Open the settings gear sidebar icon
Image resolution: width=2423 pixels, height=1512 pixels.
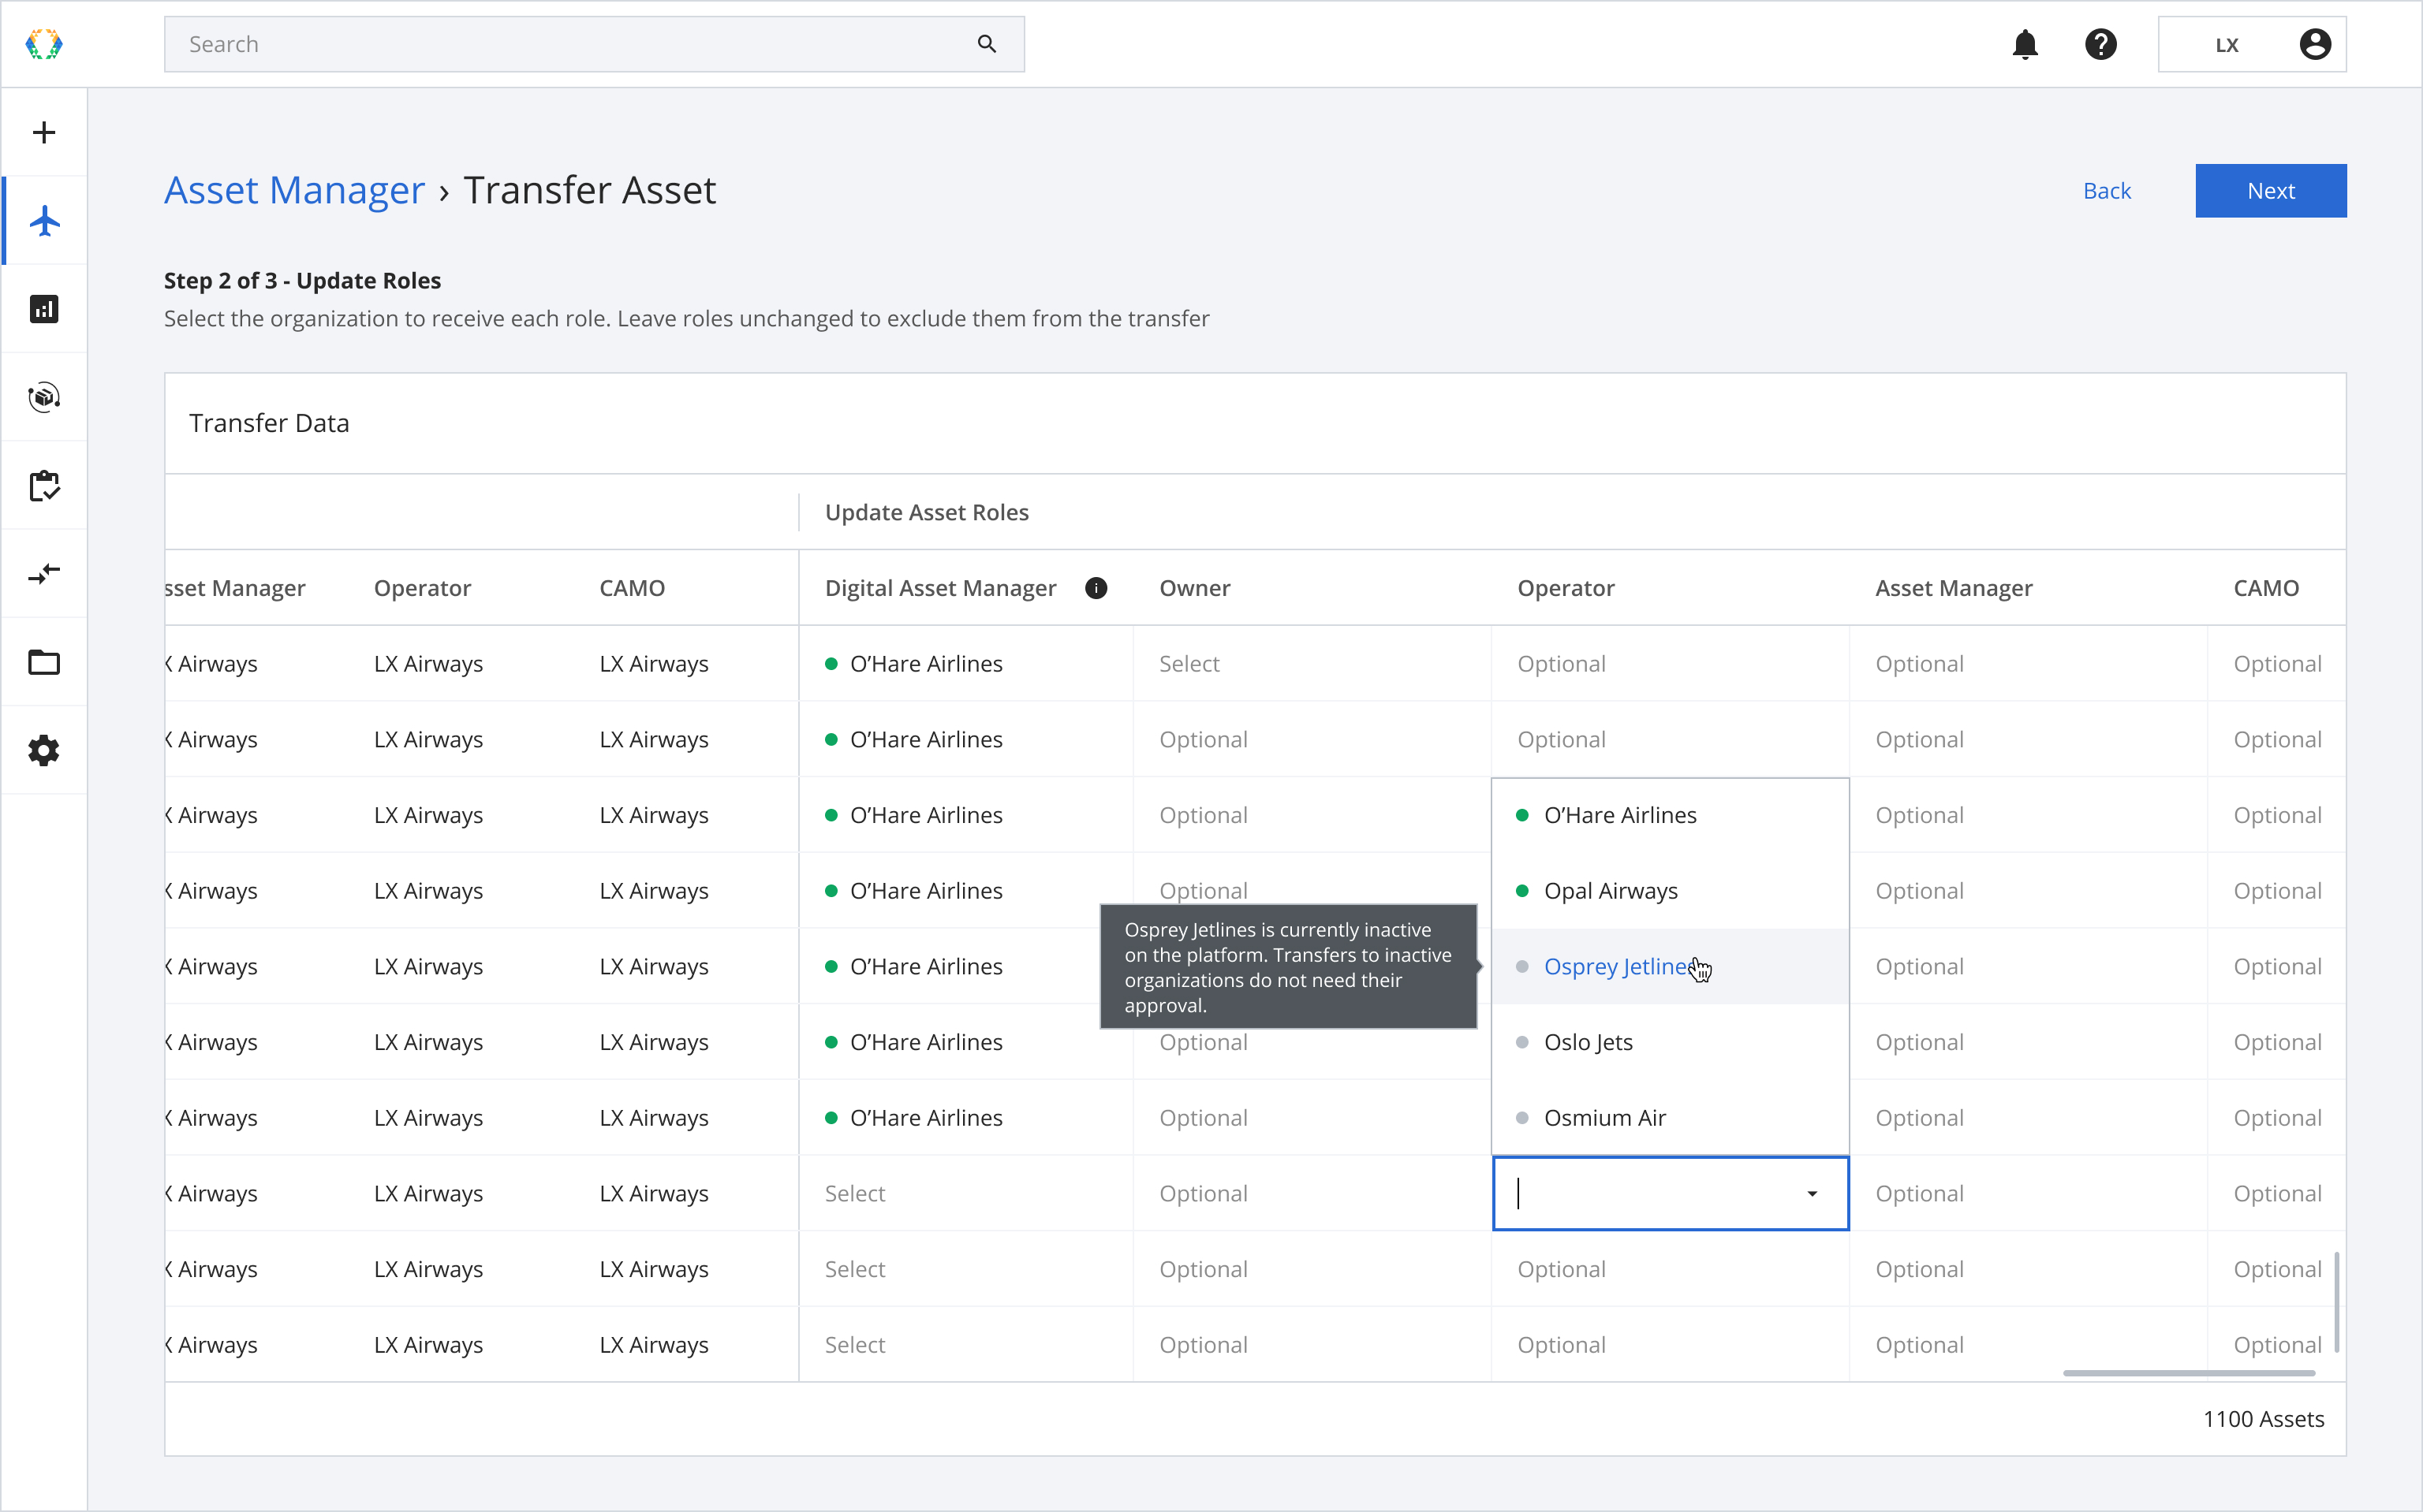pyautogui.click(x=44, y=750)
